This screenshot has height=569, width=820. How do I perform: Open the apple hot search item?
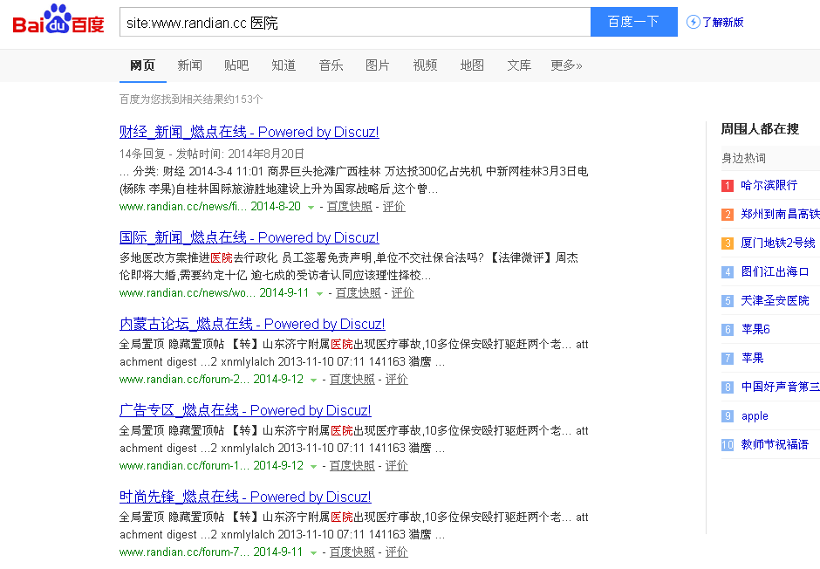[x=755, y=416]
